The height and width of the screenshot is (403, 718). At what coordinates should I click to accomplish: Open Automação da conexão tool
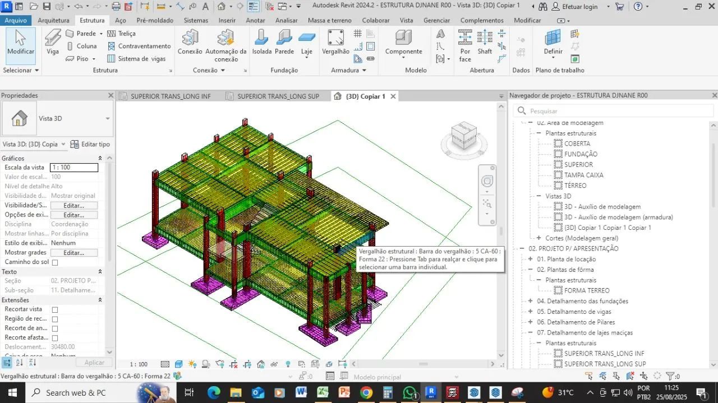click(x=226, y=46)
